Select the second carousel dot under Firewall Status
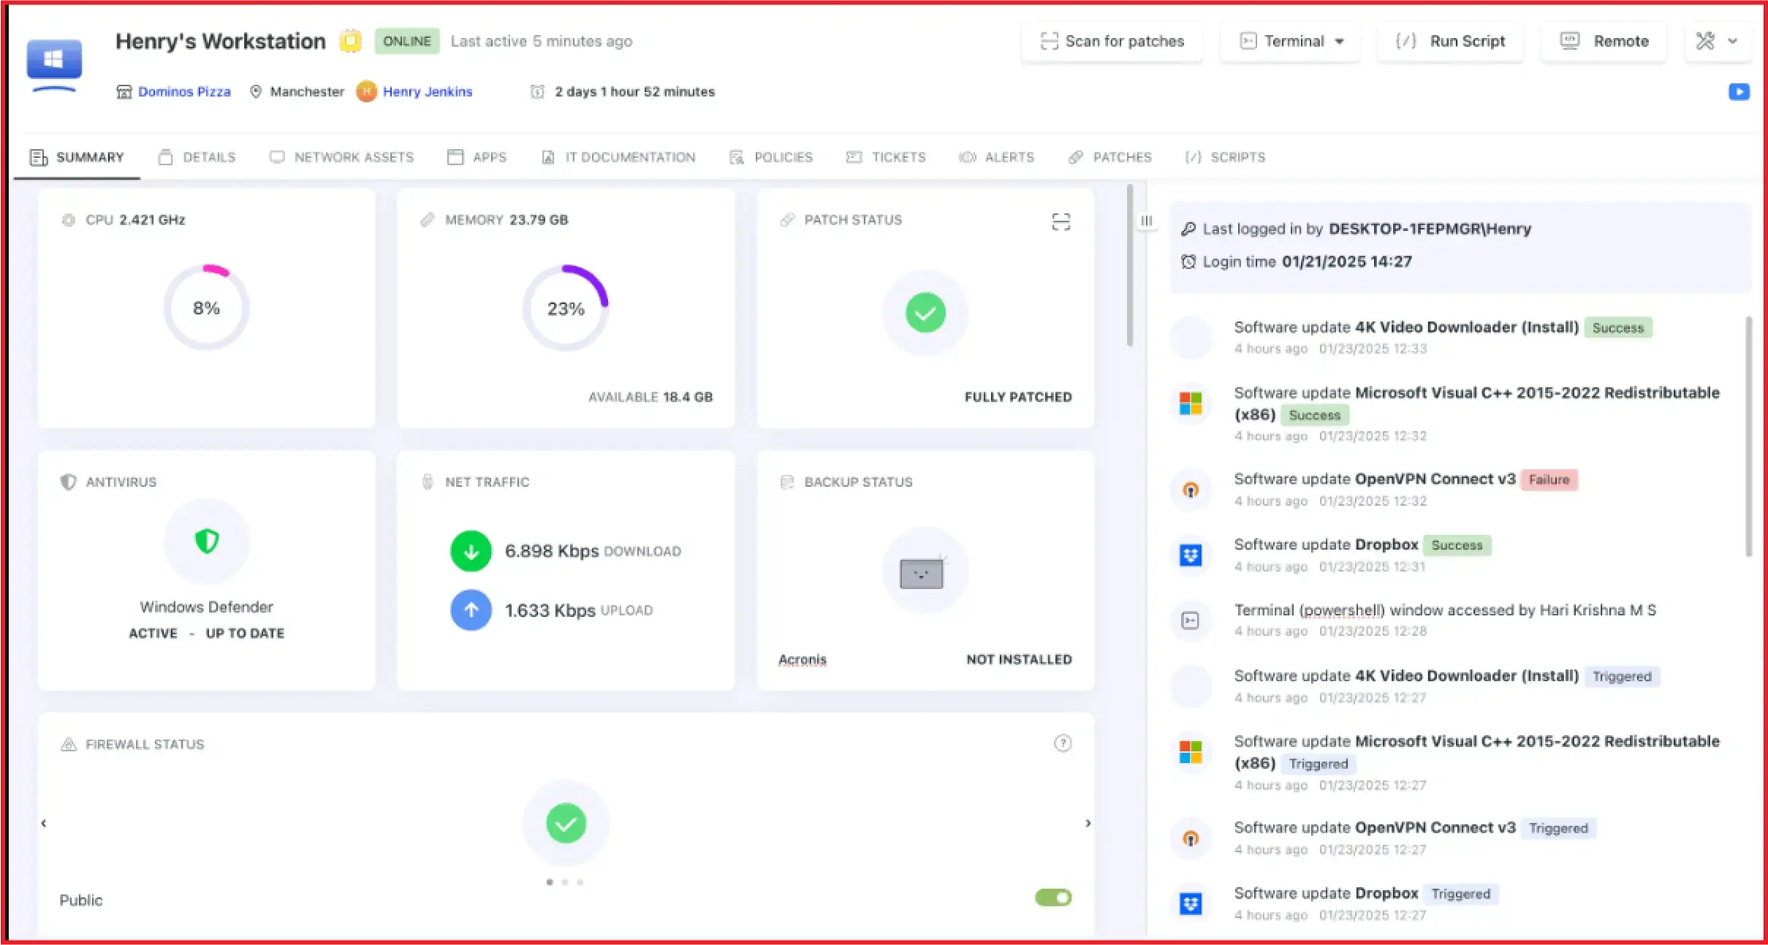Image resolution: width=1768 pixels, height=945 pixels. coord(566,882)
